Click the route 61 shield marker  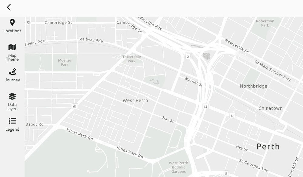pos(75,107)
